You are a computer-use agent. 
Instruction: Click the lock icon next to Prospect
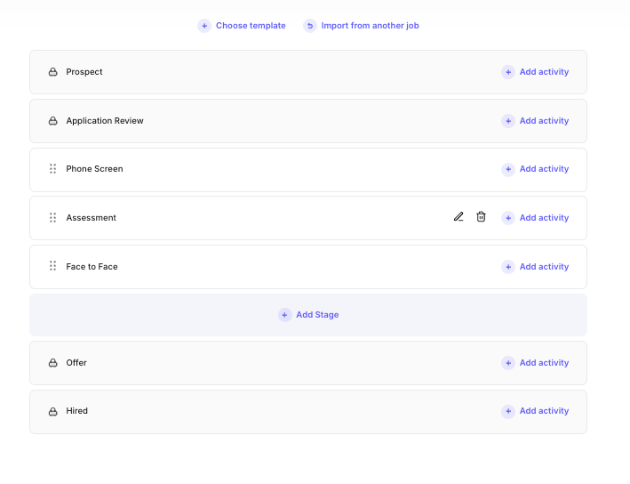[x=52, y=72]
